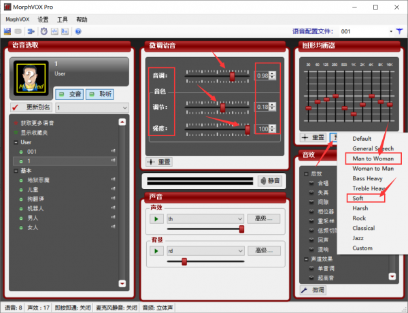Click 显示收藏夹 in the voice list
This screenshot has width=408, height=313.
34,133
